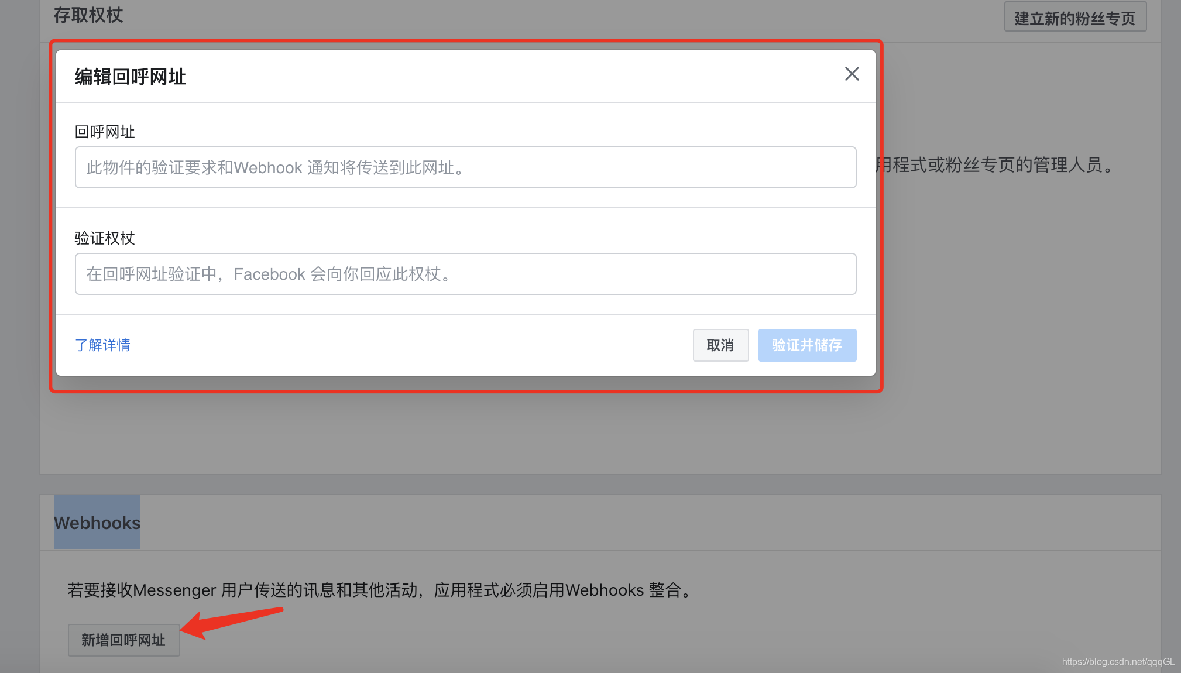Screen dimensions: 1181x673
Task: Open the 了解详情 help link
Action: (102, 345)
